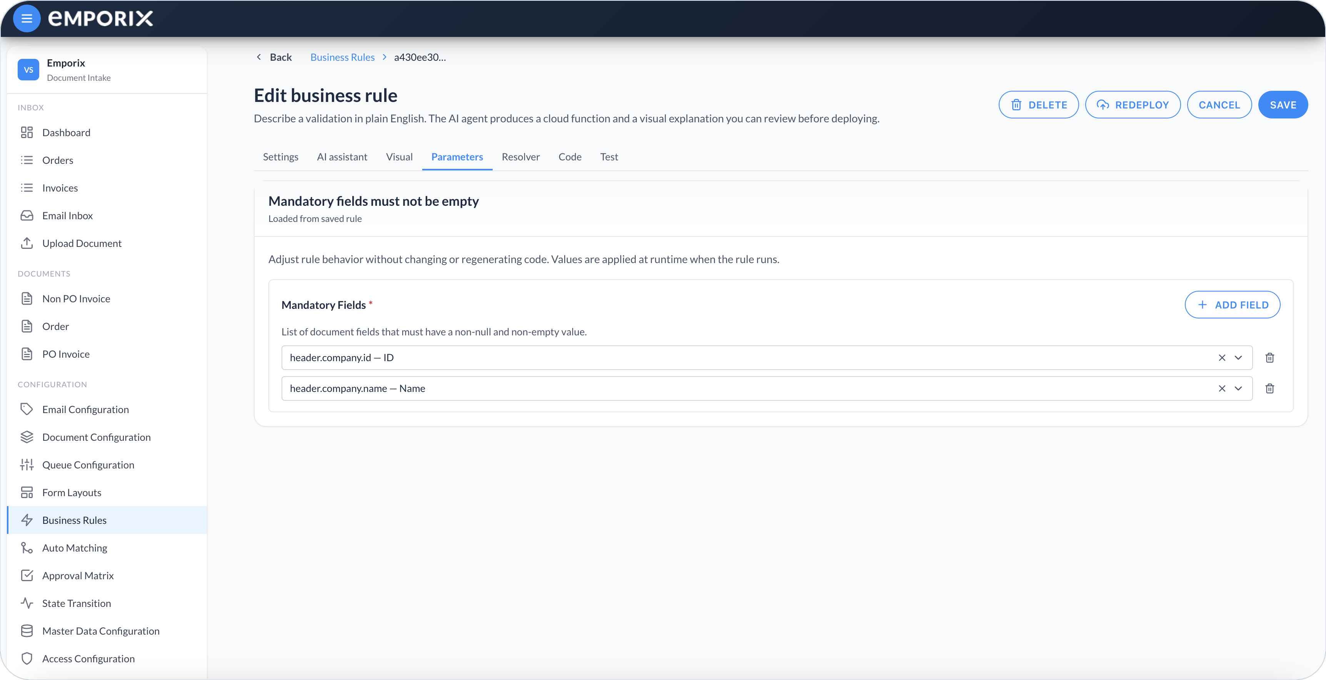This screenshot has width=1326, height=680.
Task: Switch to the AI assistant tab
Action: pos(342,157)
